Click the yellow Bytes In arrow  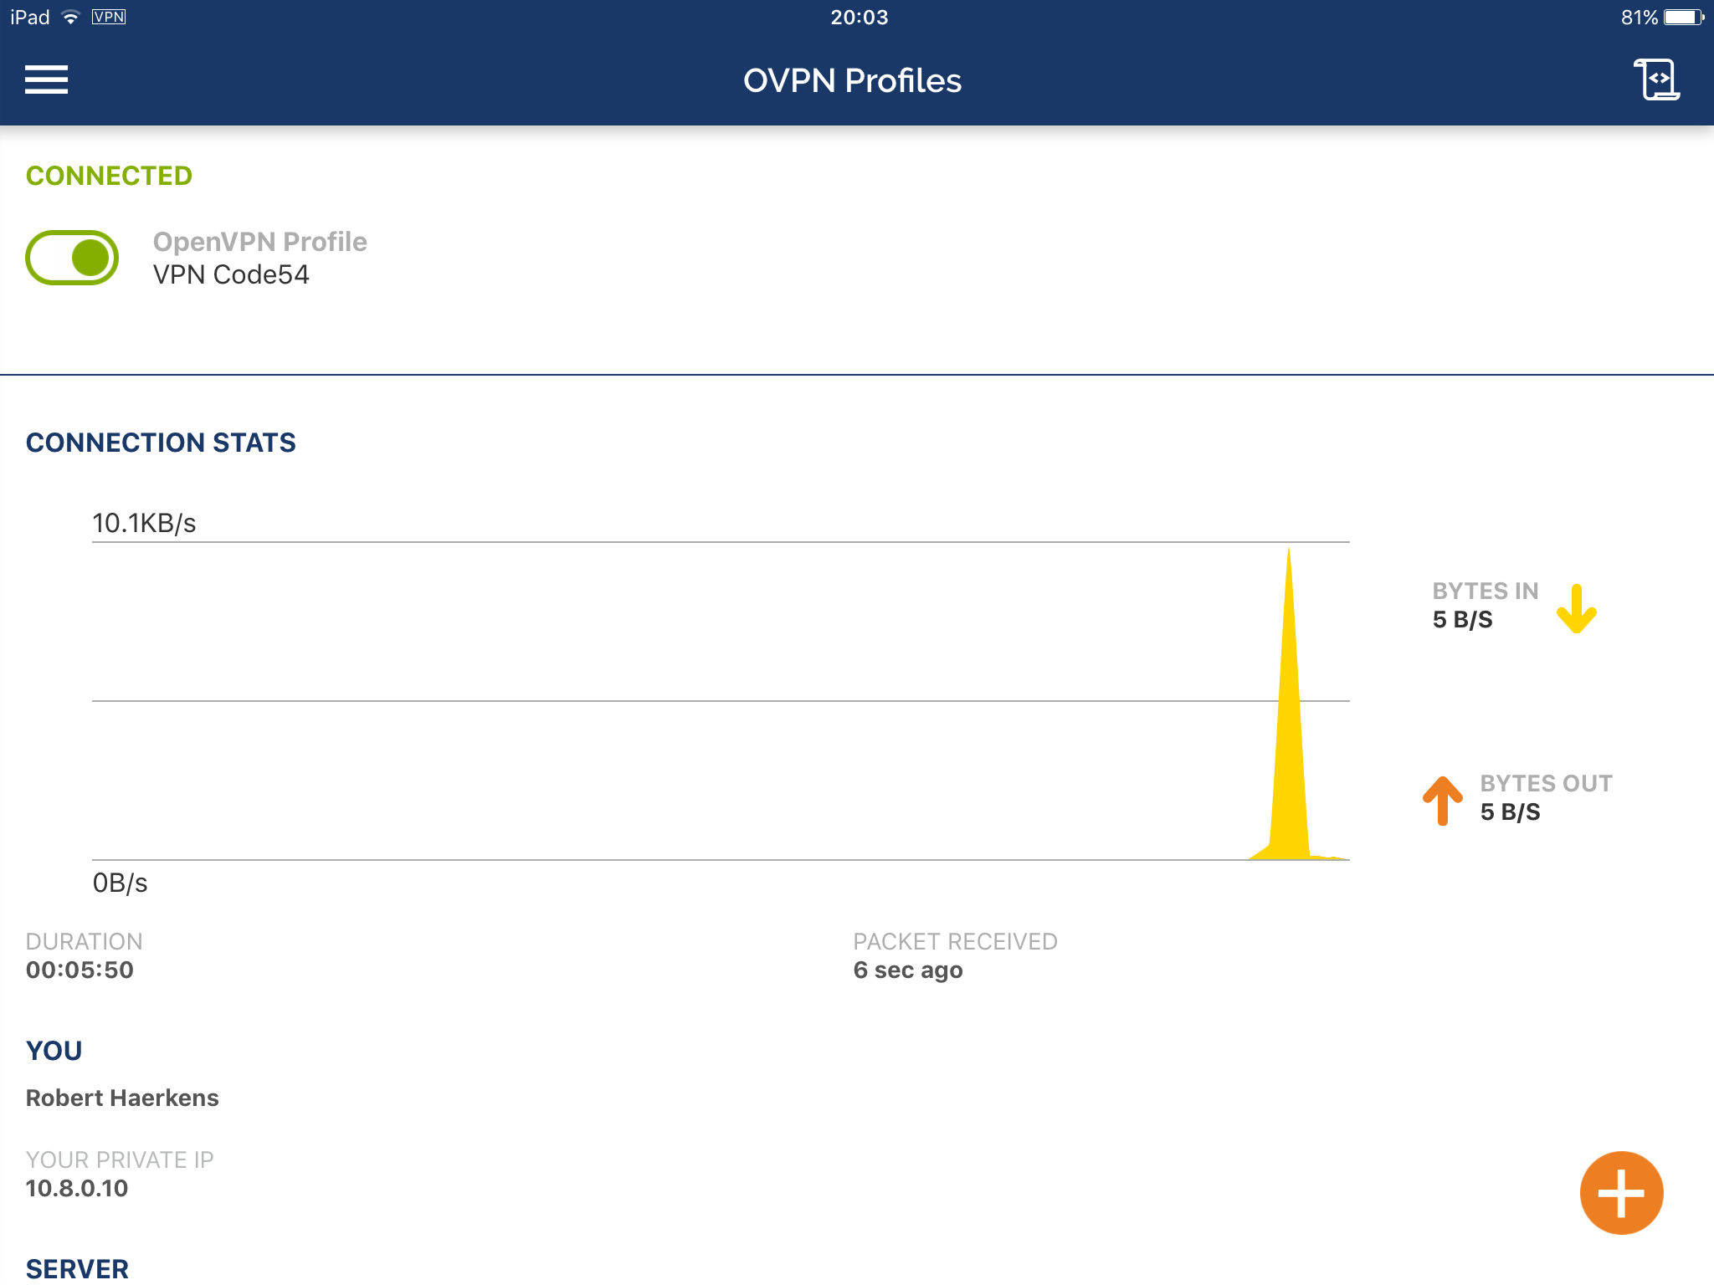1576,609
